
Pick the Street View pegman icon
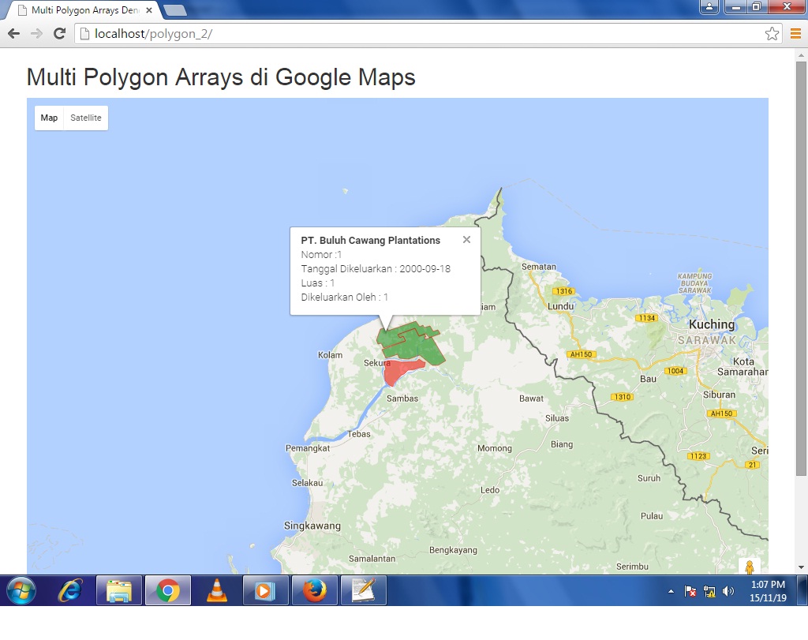[750, 567]
